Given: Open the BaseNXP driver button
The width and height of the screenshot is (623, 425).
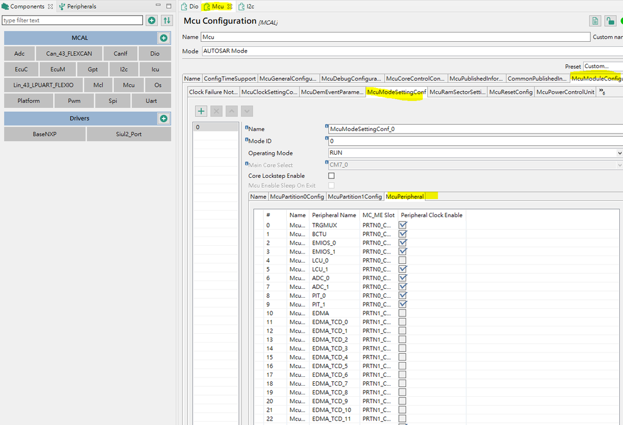Looking at the screenshot, I should click(44, 134).
